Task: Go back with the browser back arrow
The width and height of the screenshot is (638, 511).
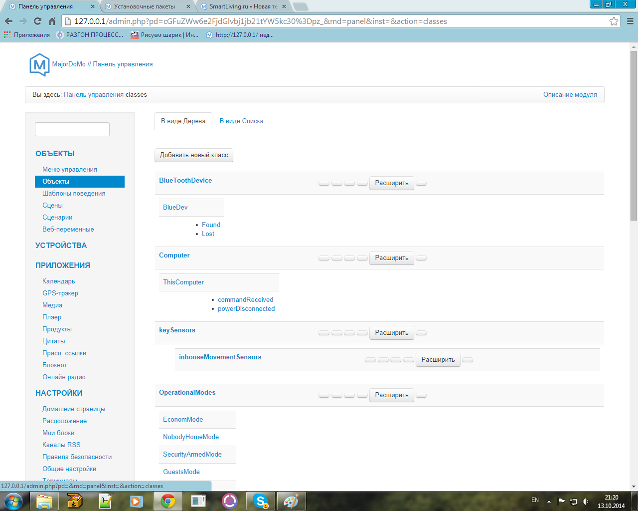Action: [x=8, y=21]
